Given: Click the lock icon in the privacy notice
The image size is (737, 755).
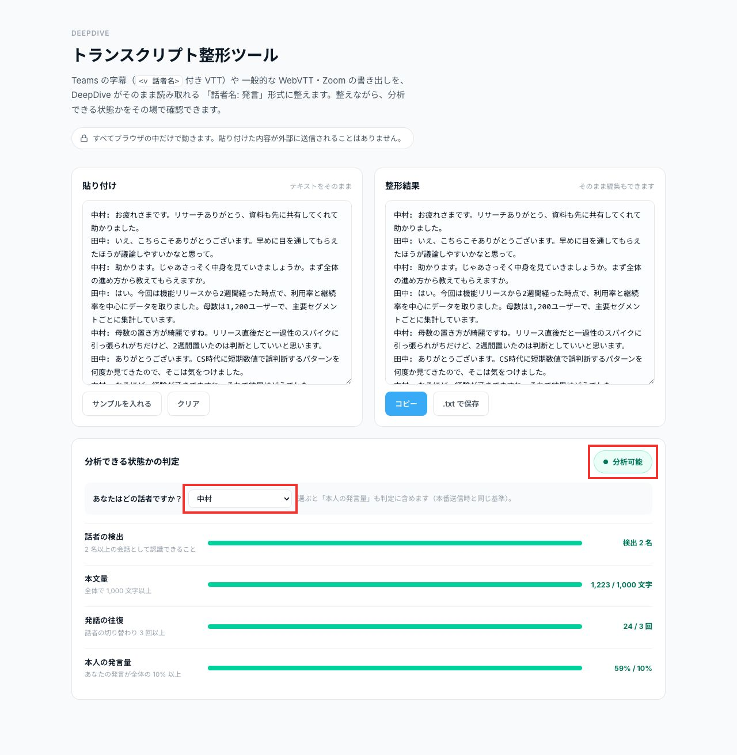Looking at the screenshot, I should 84,139.
